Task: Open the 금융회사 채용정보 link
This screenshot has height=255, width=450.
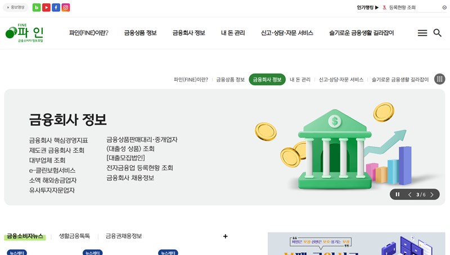Action: (130, 177)
